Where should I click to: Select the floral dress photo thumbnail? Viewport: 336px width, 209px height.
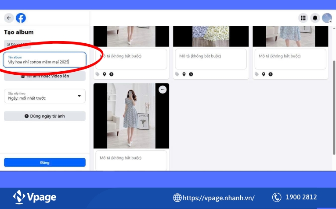[x=131, y=116]
